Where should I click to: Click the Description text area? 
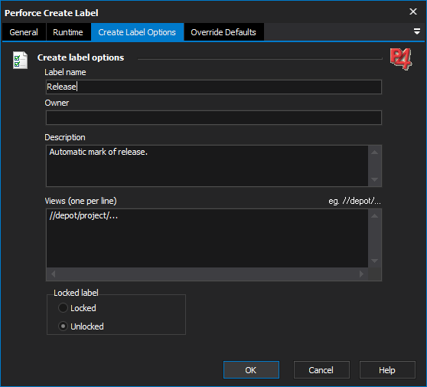207,166
